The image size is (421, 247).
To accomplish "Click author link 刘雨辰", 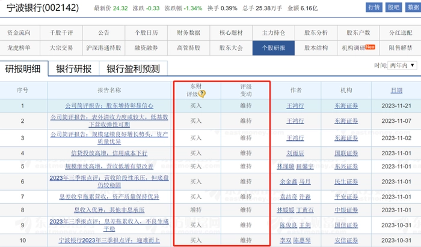I will (x=295, y=153).
